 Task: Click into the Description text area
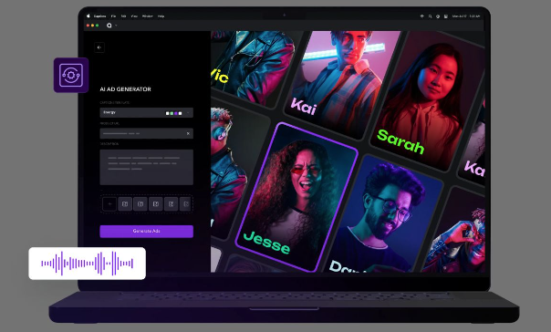147,167
